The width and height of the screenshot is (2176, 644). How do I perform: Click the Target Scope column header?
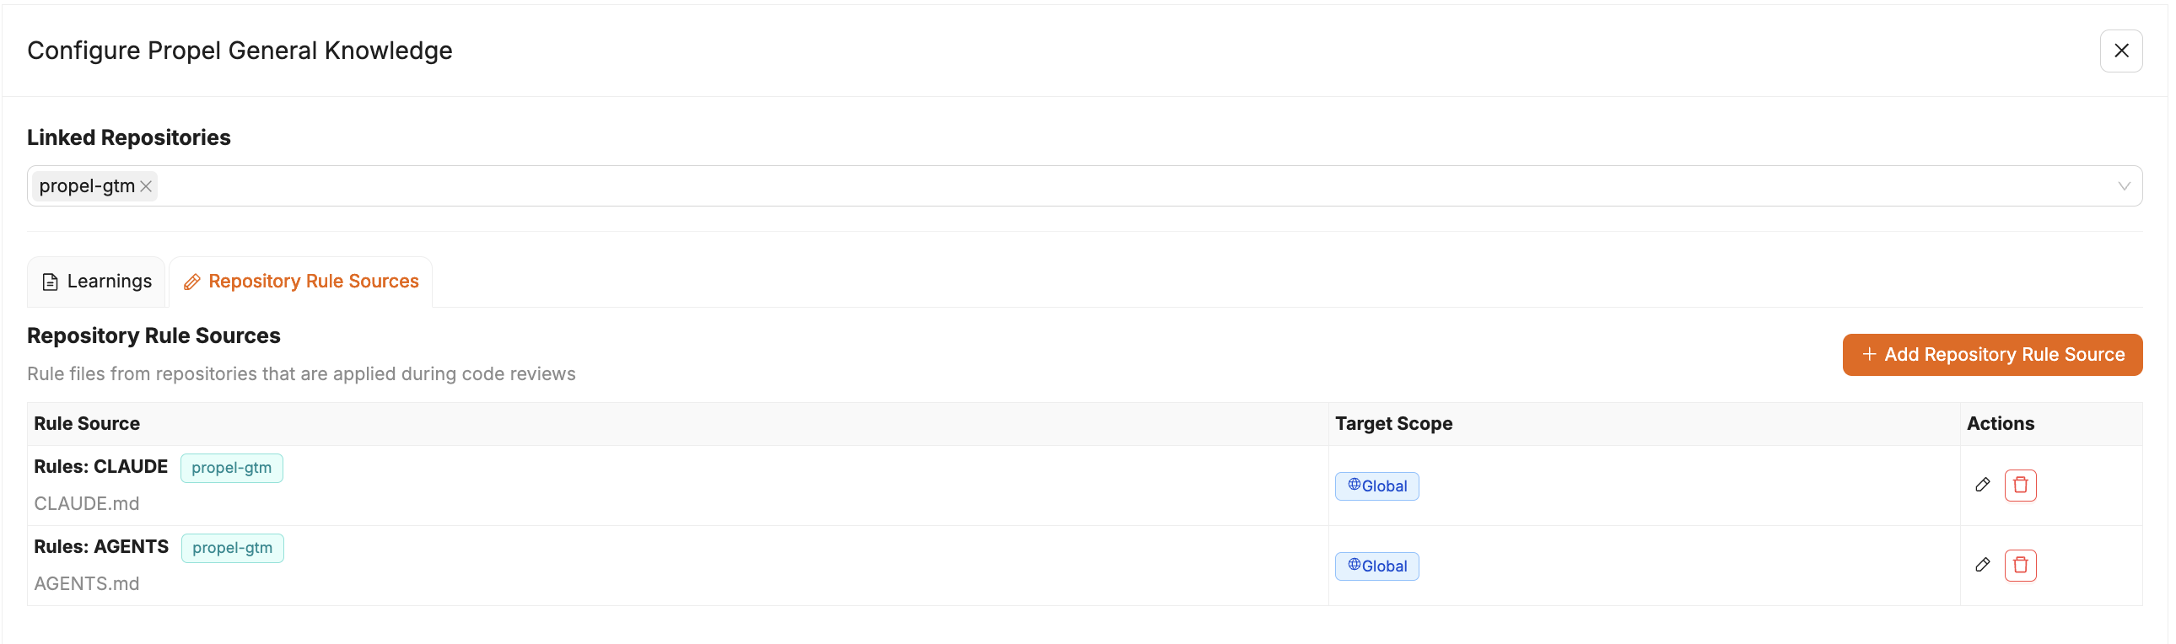pos(1394,423)
